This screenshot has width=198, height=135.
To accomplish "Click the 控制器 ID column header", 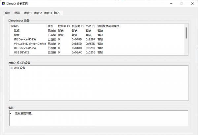I will [x=64, y=26].
